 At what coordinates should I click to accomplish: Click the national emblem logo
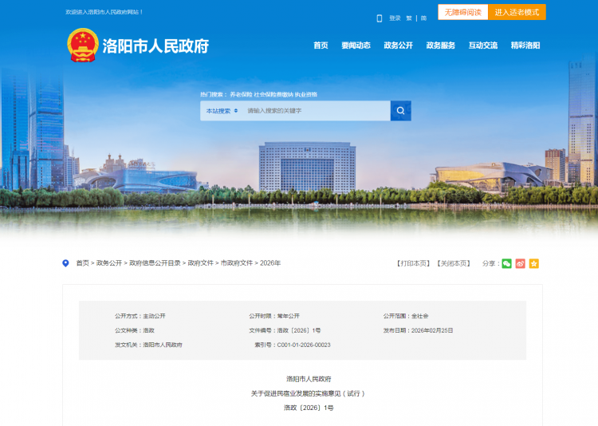pyautogui.click(x=82, y=45)
